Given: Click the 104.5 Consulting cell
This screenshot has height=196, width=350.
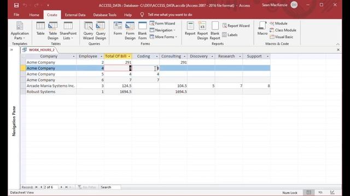Looking at the screenshot, I should click(173, 86).
